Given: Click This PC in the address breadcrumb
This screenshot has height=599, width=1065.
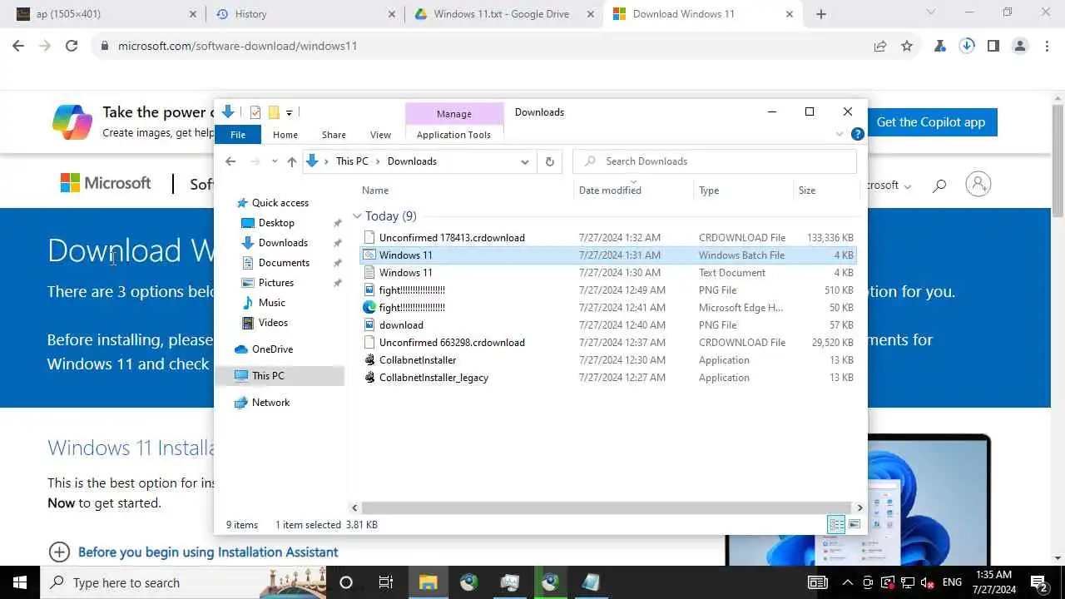Looking at the screenshot, I should tap(352, 161).
